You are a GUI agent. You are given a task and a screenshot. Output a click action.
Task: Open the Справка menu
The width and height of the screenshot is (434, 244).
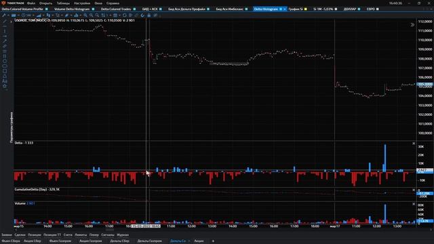click(x=113, y=3)
